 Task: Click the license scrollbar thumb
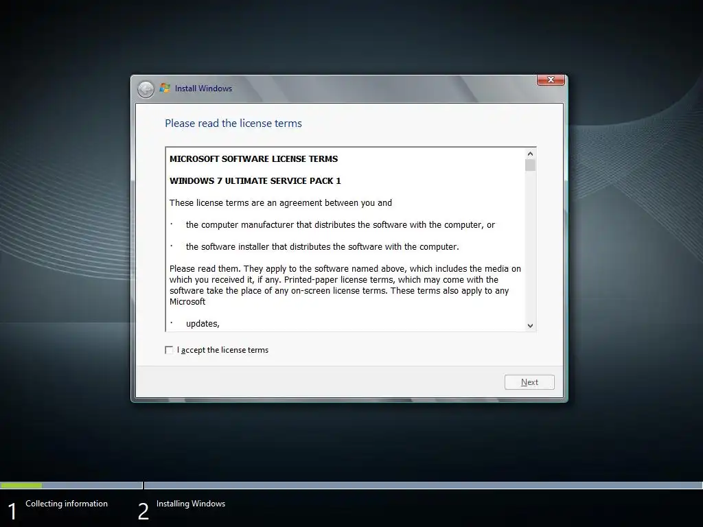point(531,165)
